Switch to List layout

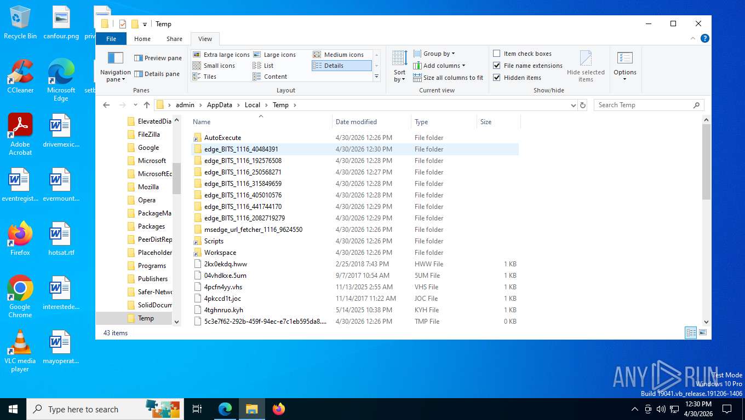pyautogui.click(x=263, y=66)
